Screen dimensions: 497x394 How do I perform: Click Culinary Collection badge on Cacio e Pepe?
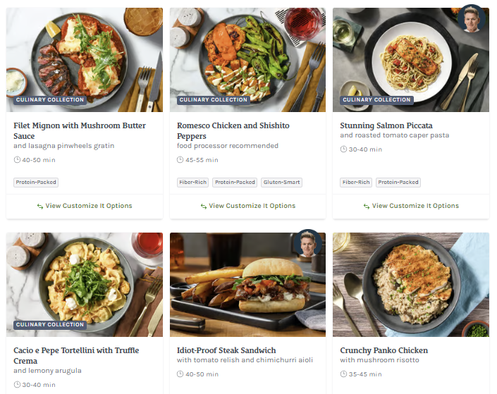pos(50,325)
